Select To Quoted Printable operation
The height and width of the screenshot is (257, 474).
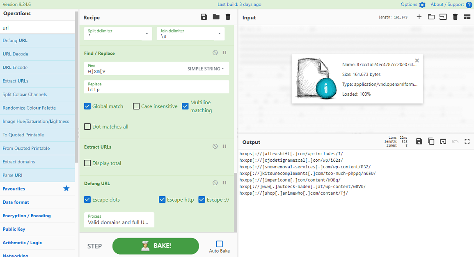click(x=37, y=135)
